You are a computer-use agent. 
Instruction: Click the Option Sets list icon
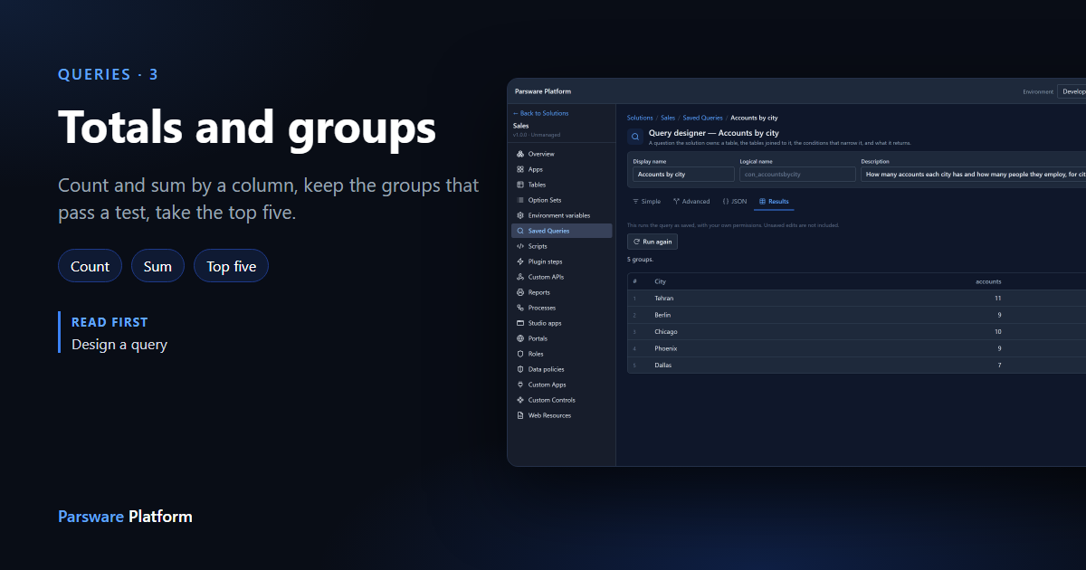click(x=520, y=200)
